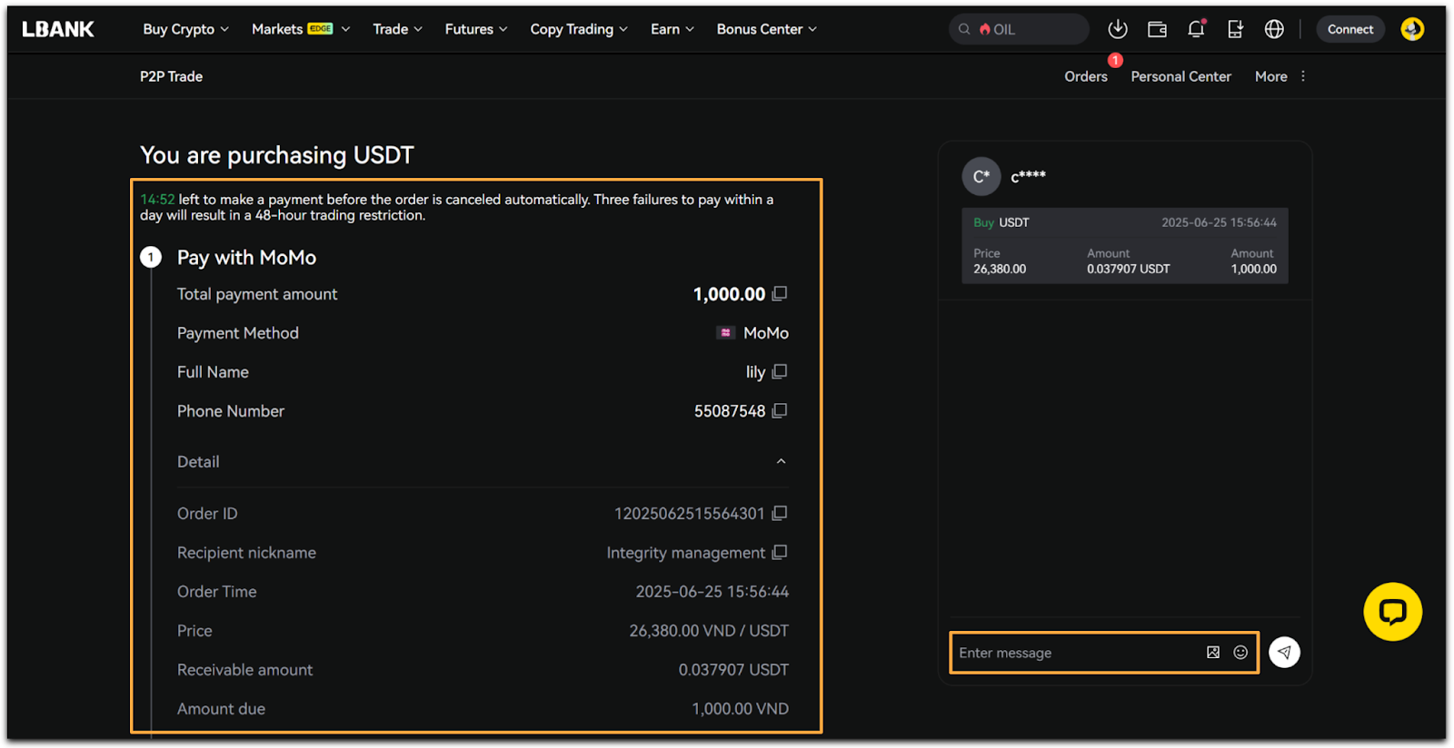Open the notifications bell

click(1196, 29)
